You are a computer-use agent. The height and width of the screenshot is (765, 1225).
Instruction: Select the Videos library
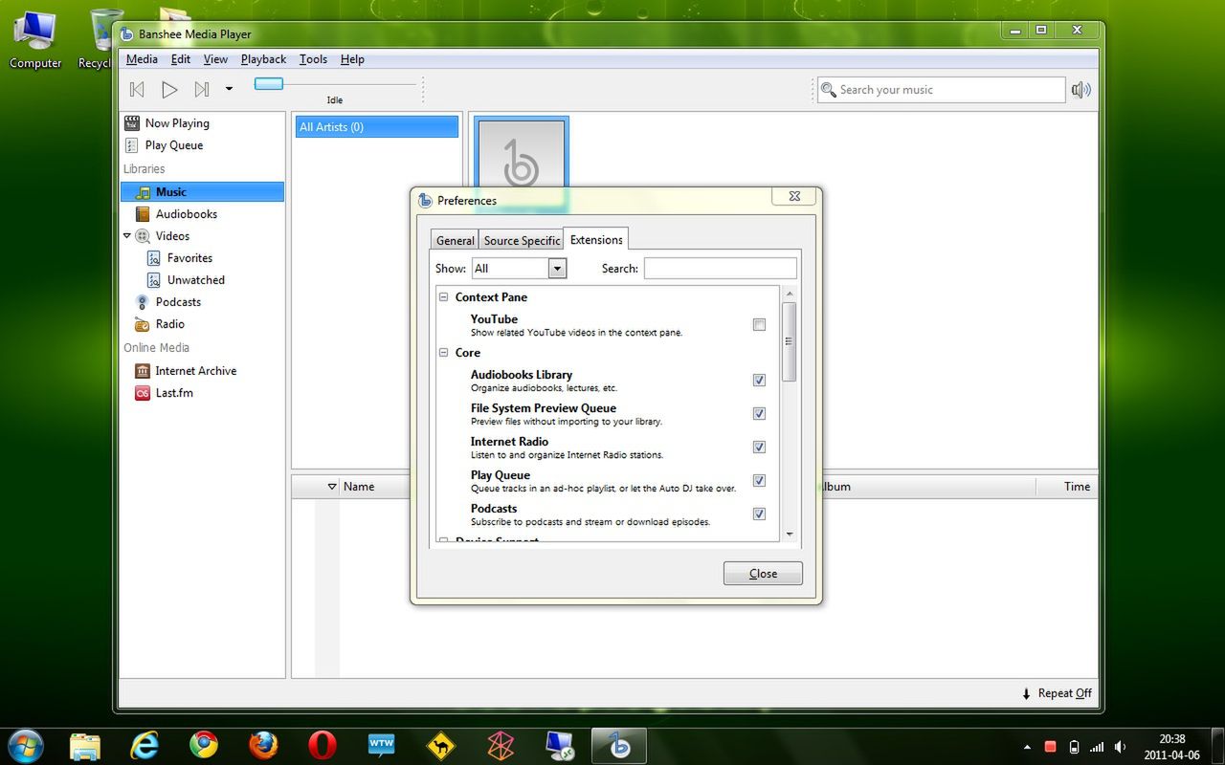(172, 235)
